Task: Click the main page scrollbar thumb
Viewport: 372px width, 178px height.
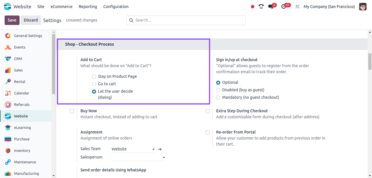Action: pyautogui.click(x=370, y=61)
